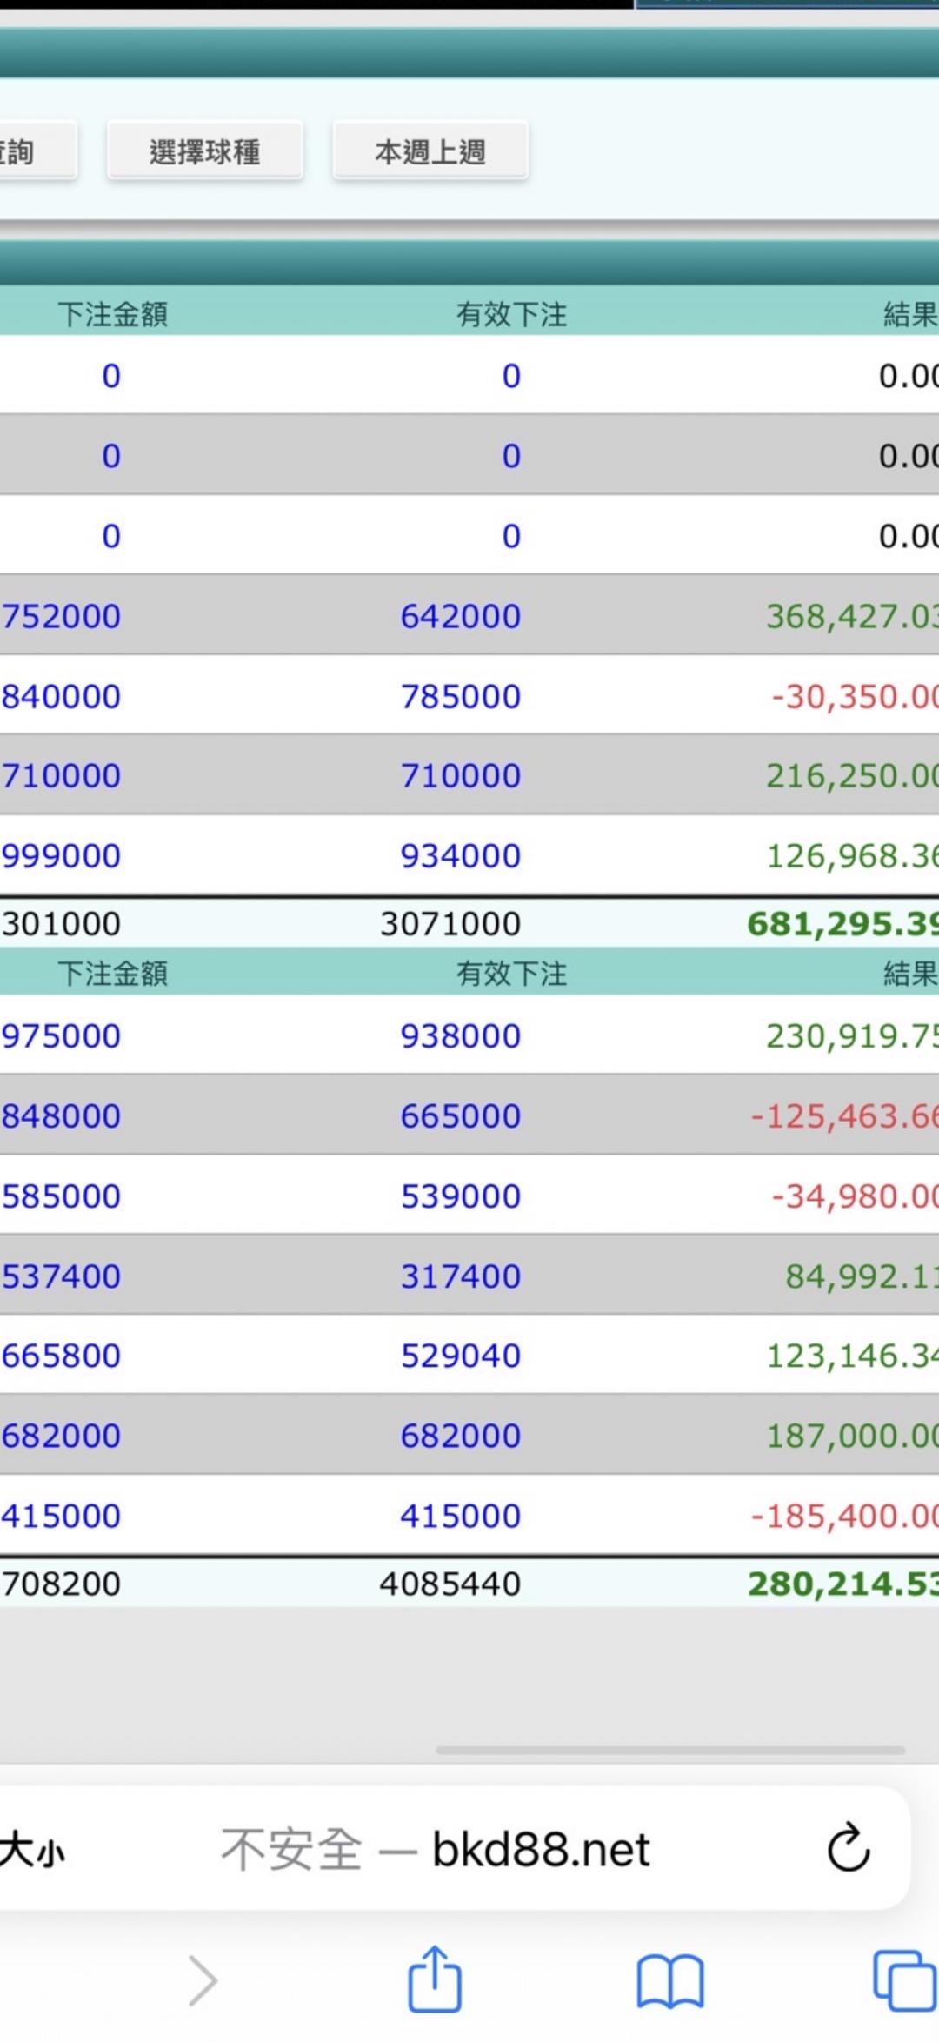Open the Safari share sheet icon
The image size is (939, 2043).
(x=435, y=1979)
